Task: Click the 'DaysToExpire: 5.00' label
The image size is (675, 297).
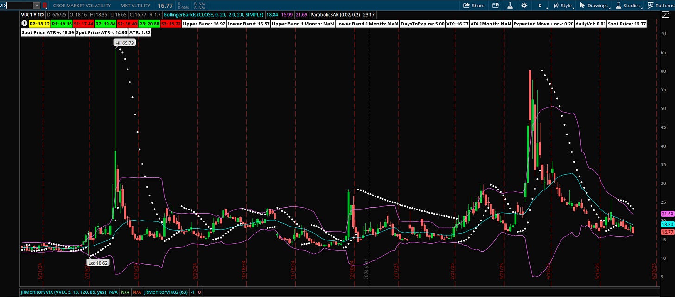Action: point(422,24)
